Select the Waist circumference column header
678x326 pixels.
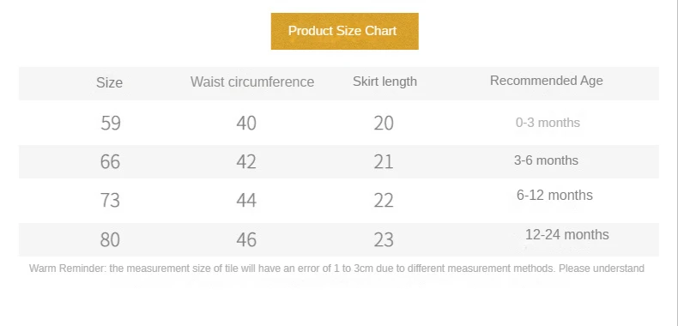[252, 81]
